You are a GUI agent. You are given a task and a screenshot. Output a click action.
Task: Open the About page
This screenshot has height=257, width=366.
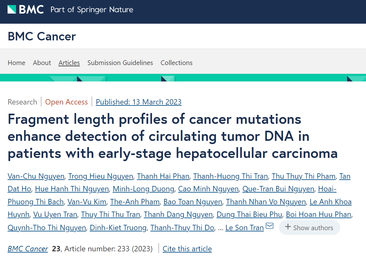tap(42, 63)
